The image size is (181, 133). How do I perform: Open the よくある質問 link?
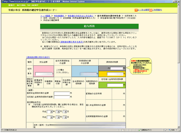(x=143, y=10)
